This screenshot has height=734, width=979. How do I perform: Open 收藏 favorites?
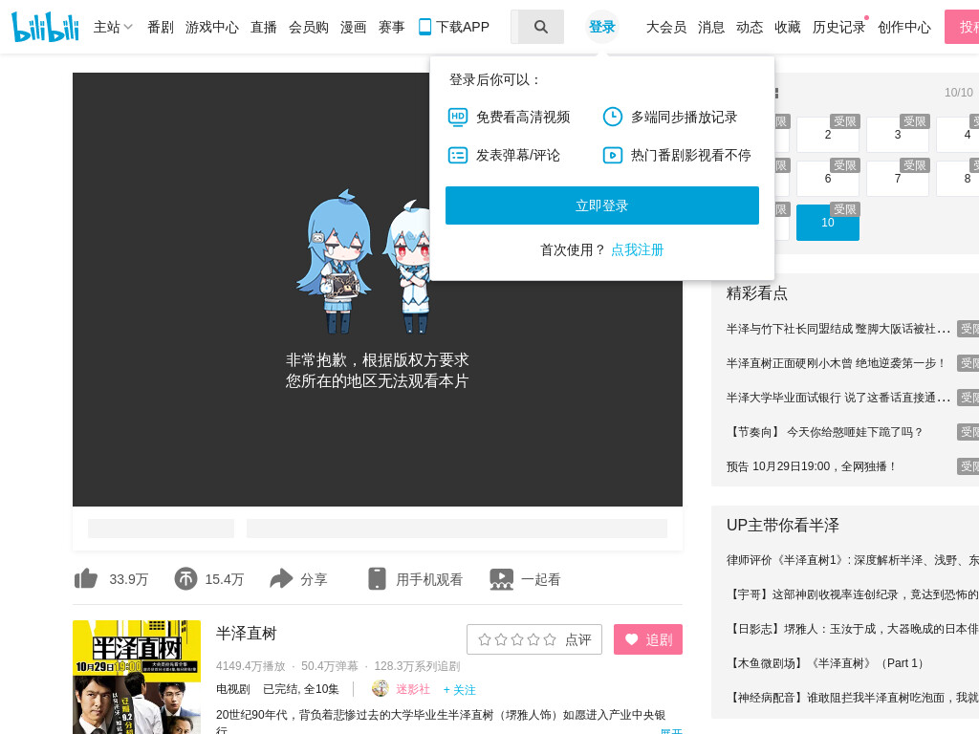tap(788, 27)
